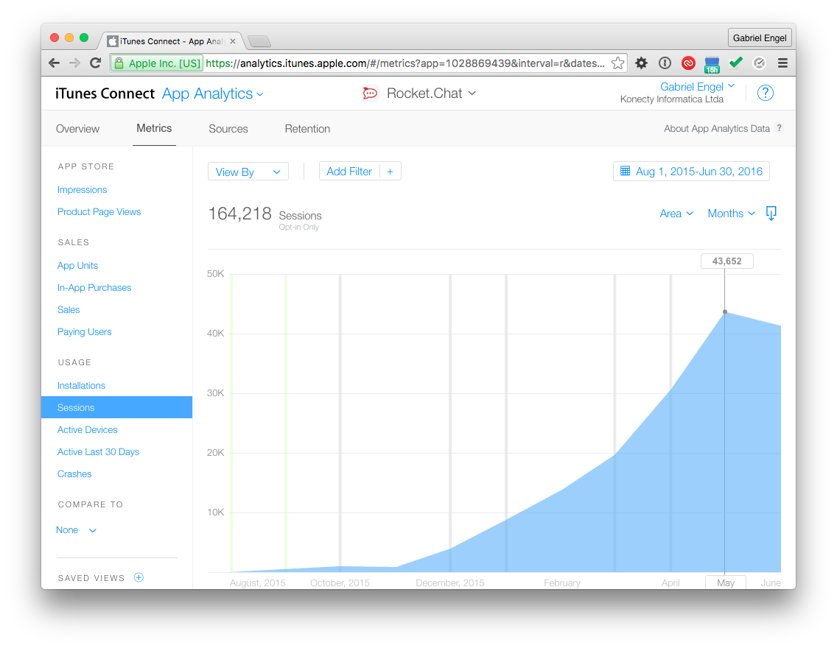This screenshot has height=648, width=837.
Task: Change chart type via Area dropdown
Action: click(676, 214)
